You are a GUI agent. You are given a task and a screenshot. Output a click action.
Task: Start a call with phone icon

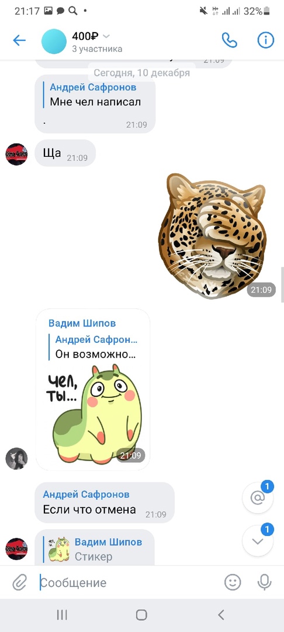(229, 40)
